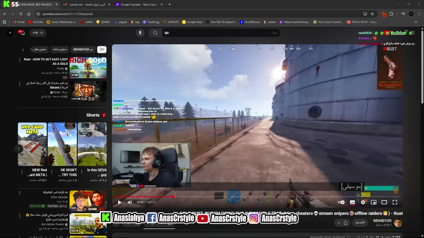This screenshot has height=238, width=424.
Task: Start voice search with the microphone icon
Action: click(x=140, y=33)
